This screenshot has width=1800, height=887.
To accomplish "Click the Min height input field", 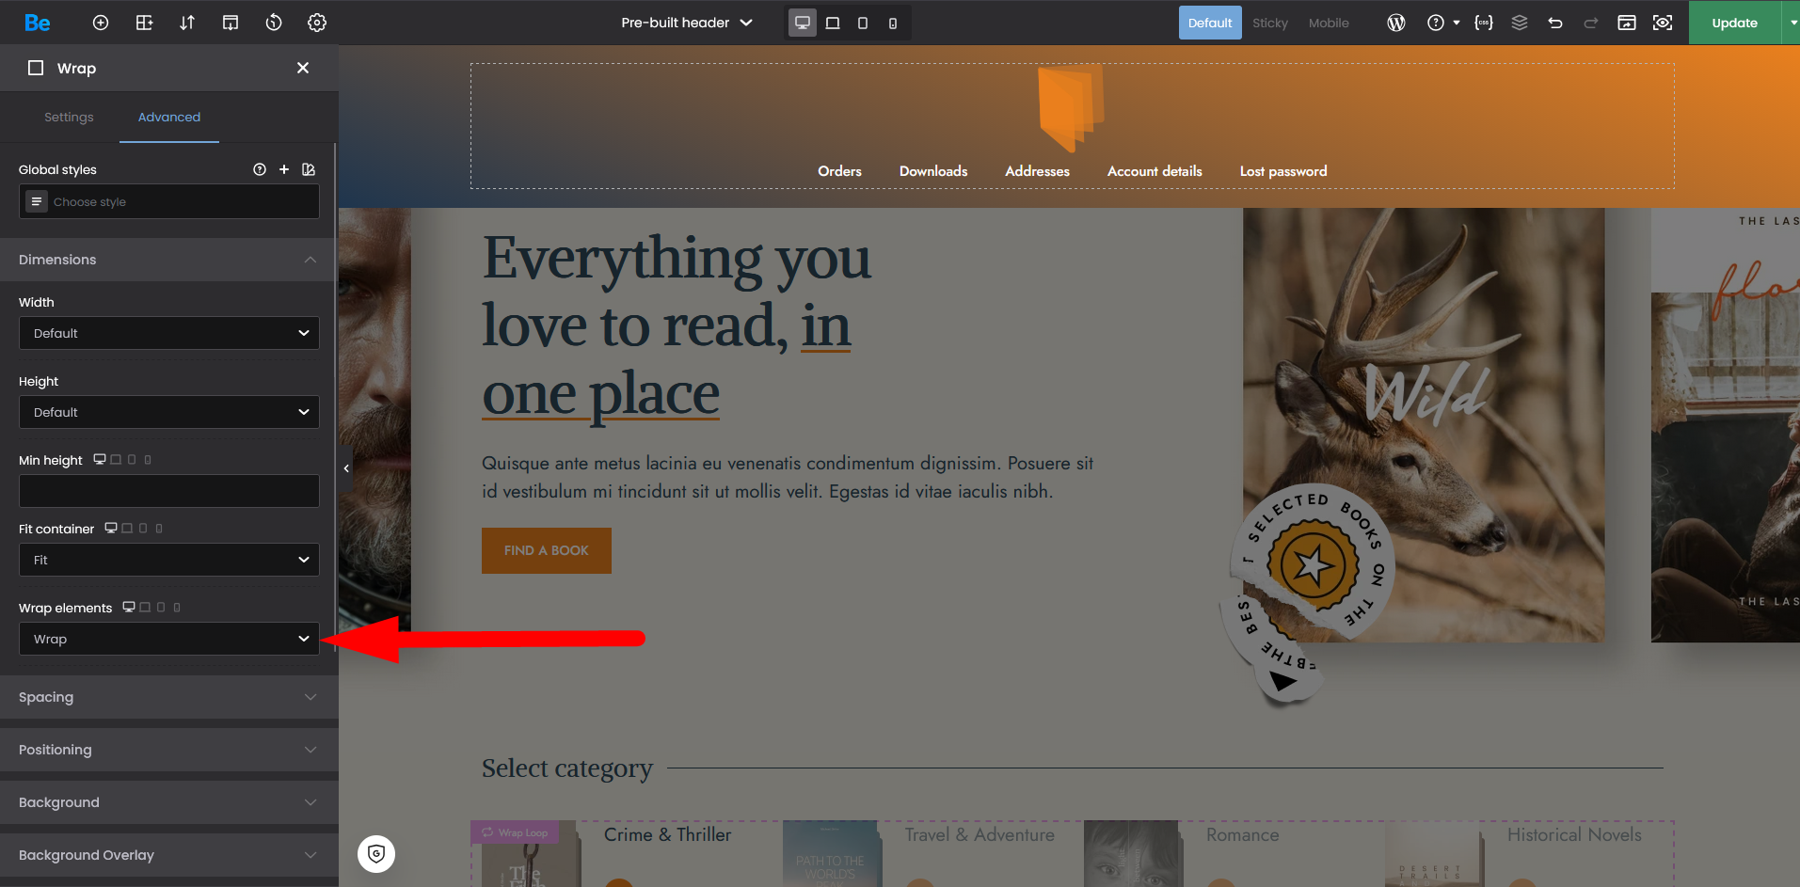I will (169, 491).
